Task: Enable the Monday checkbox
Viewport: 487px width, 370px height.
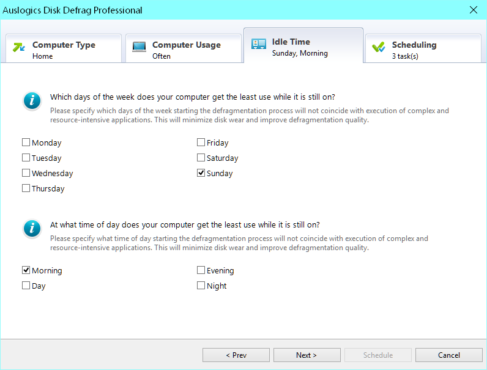Action: (26, 142)
